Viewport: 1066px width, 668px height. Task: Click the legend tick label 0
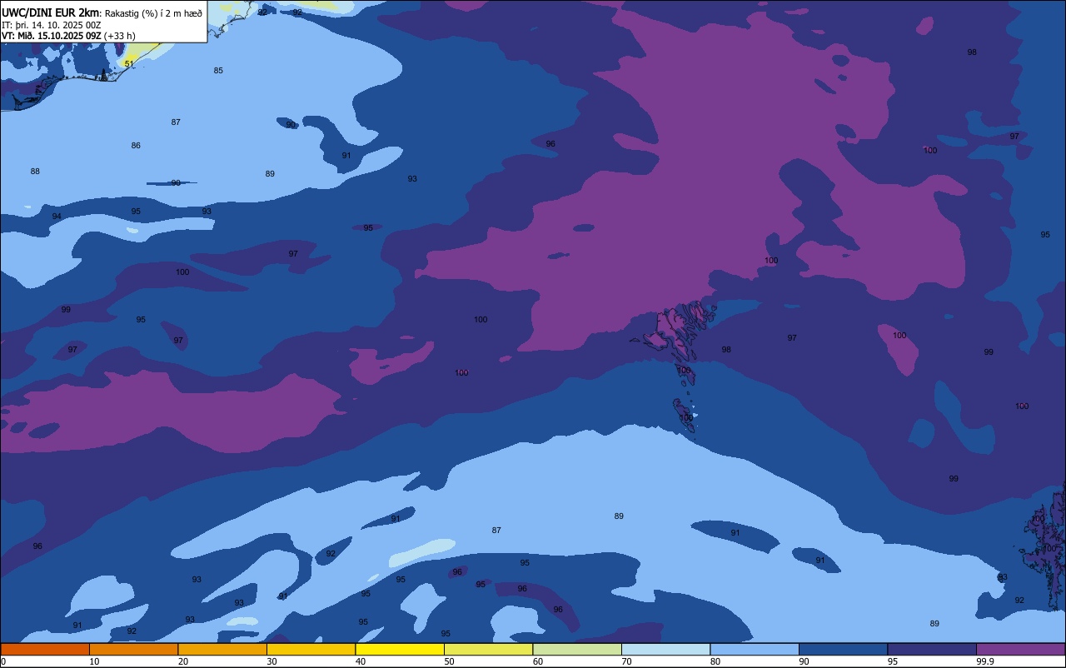3,661
